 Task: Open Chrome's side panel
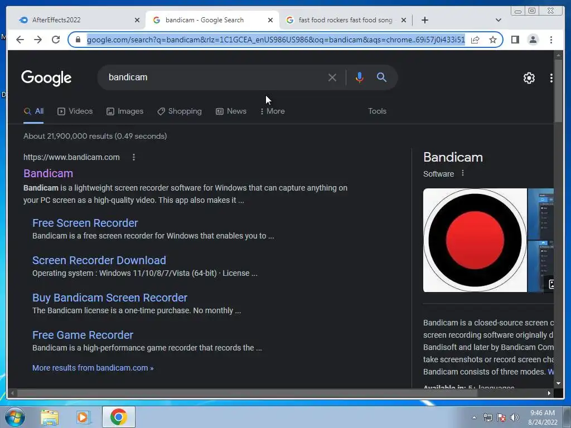tap(515, 40)
